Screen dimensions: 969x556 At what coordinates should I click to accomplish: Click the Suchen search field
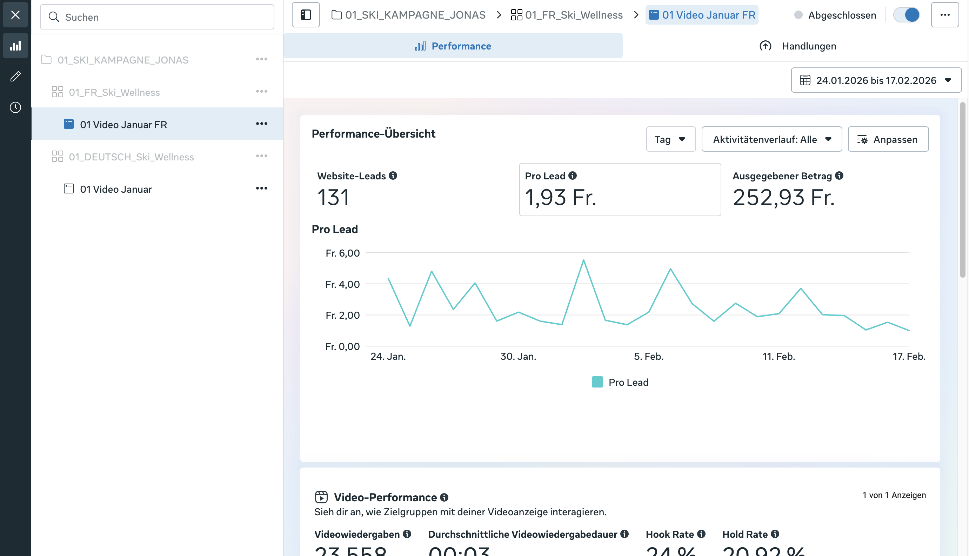point(156,17)
